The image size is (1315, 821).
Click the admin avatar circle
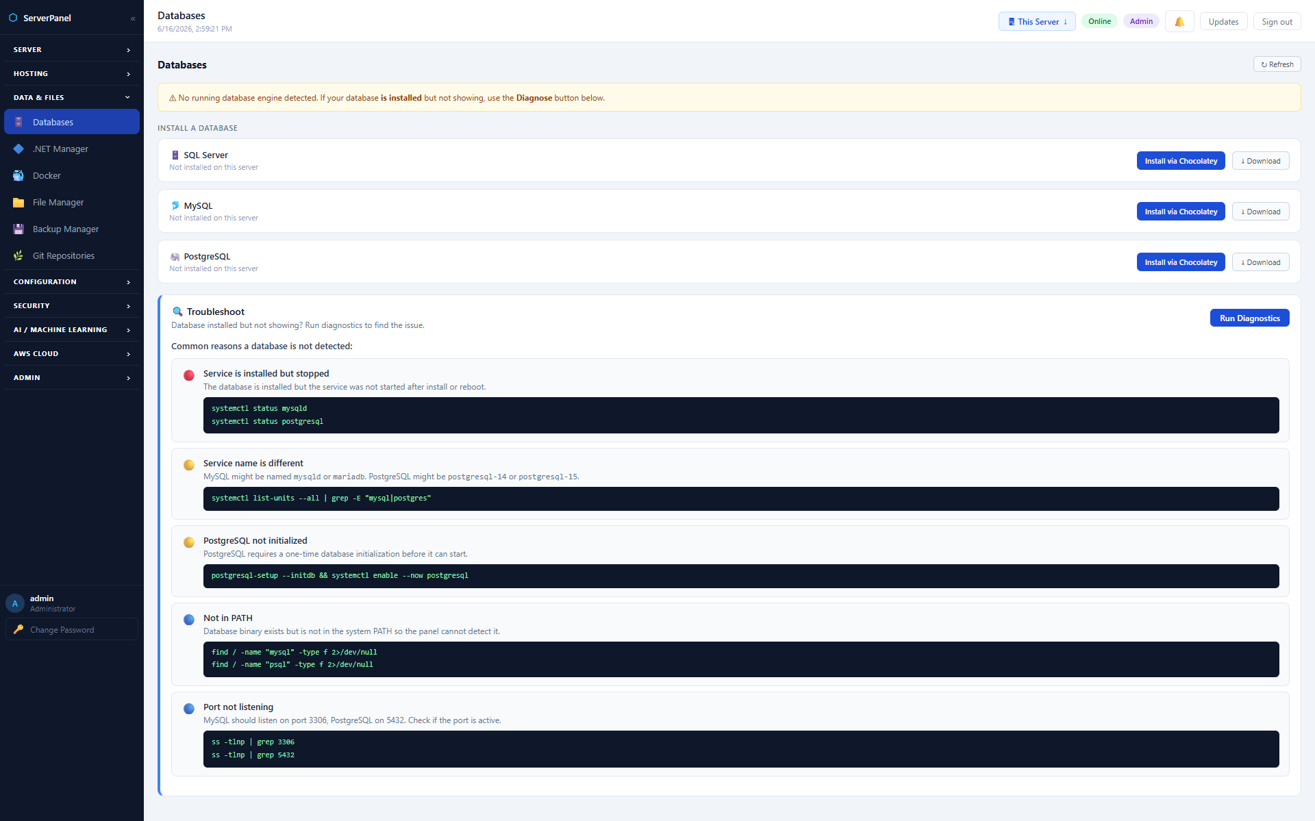[15, 603]
